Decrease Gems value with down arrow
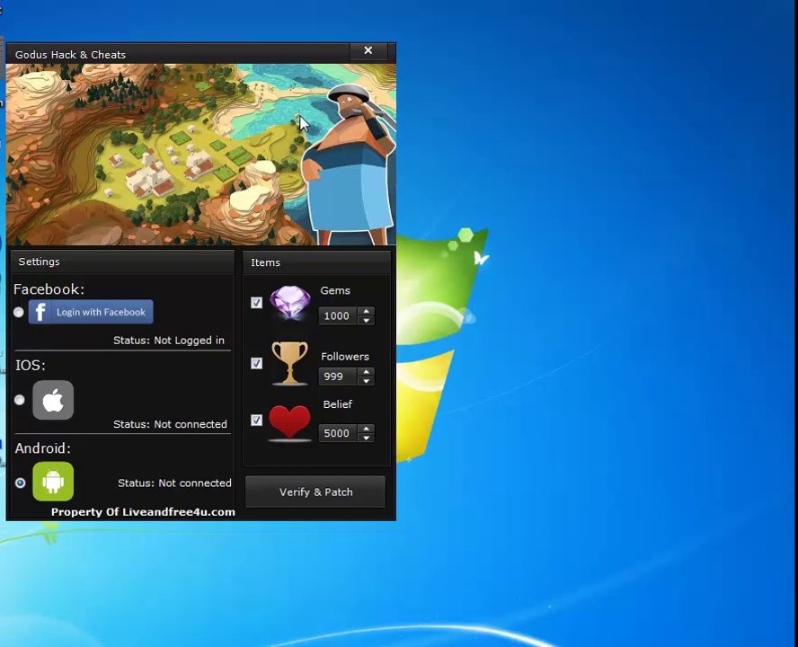The image size is (798, 647). click(x=367, y=320)
